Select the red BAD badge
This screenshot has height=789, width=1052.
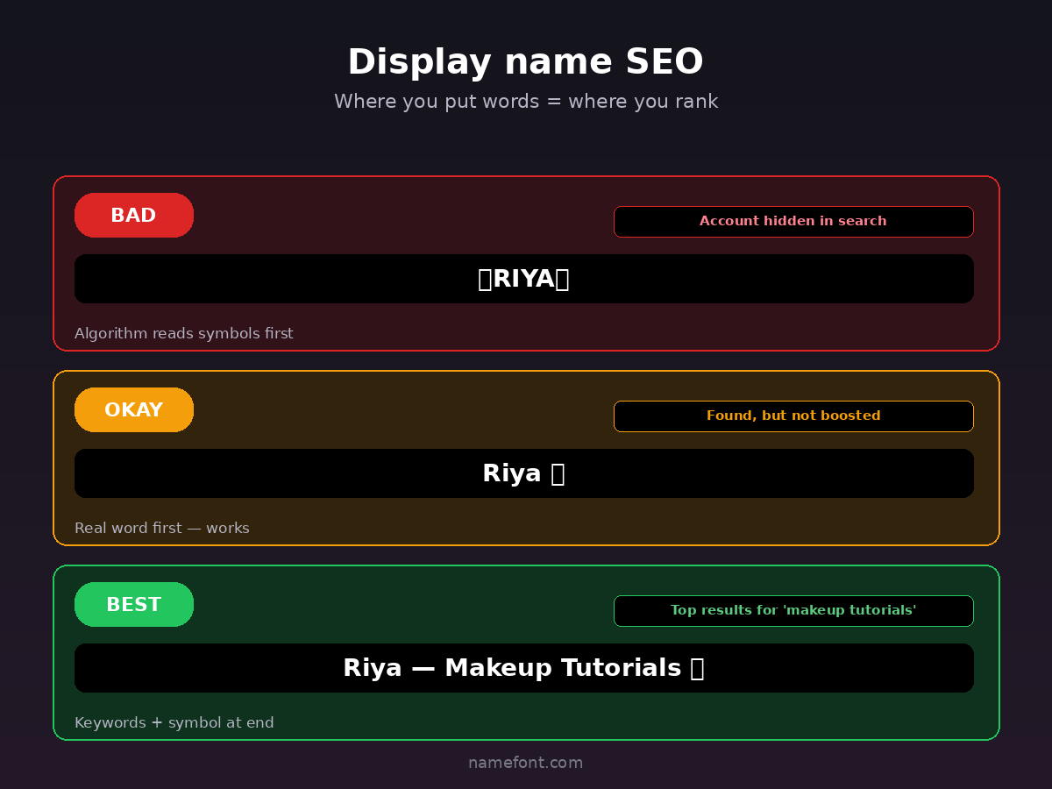click(x=134, y=216)
